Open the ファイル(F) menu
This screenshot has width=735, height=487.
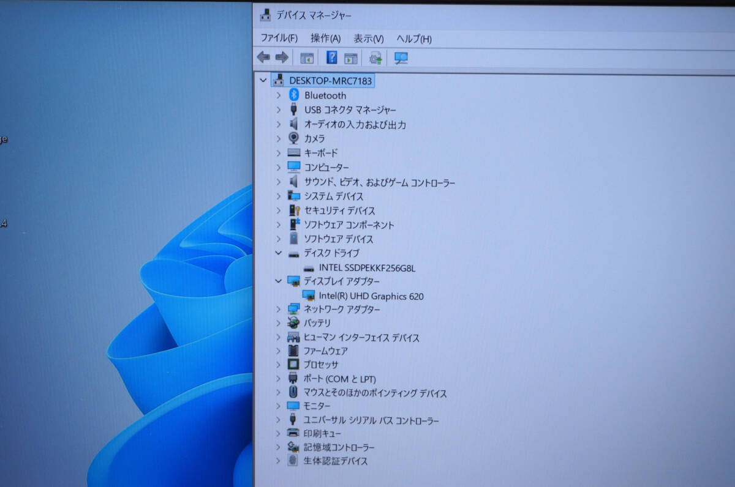pos(279,38)
